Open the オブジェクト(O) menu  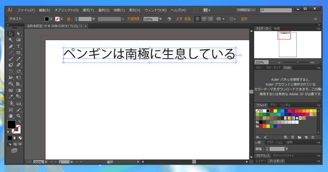tap(67, 10)
